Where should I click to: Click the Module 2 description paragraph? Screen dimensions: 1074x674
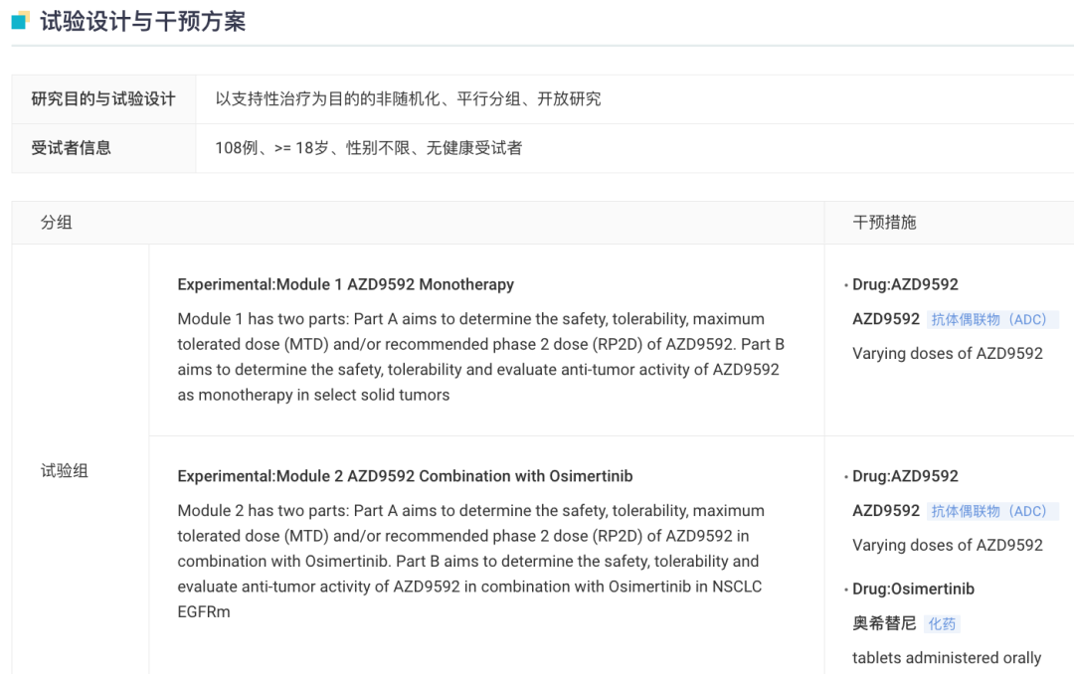pyautogui.click(x=469, y=561)
